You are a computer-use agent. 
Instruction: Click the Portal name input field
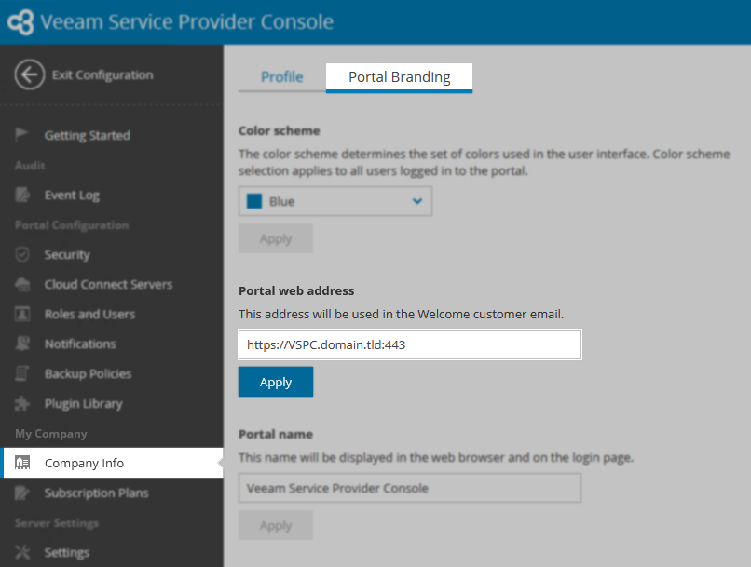coord(410,488)
